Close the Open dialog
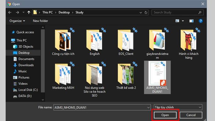 [x=203, y=4]
